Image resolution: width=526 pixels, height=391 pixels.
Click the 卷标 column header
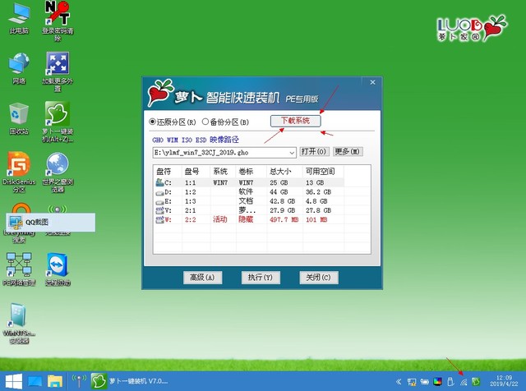[x=251, y=172]
